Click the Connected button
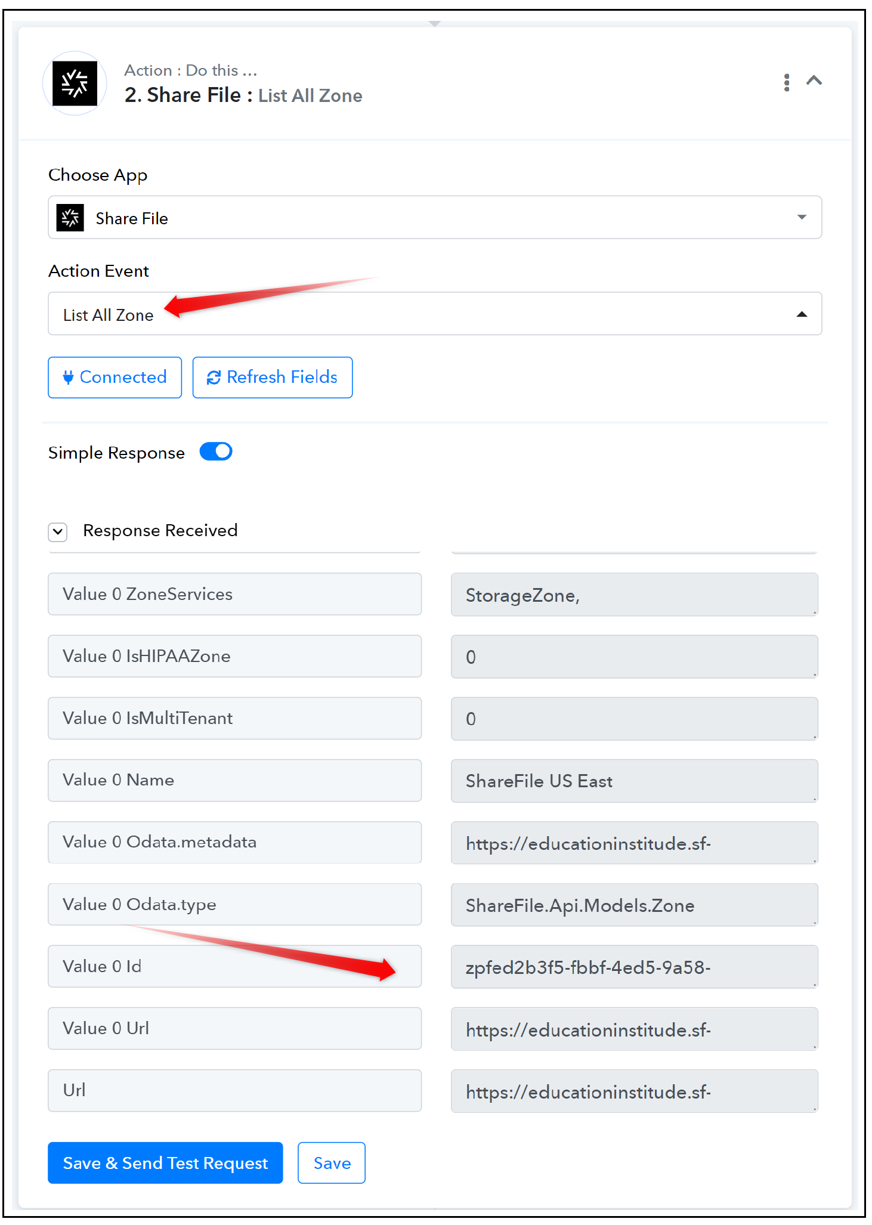 [x=115, y=378]
